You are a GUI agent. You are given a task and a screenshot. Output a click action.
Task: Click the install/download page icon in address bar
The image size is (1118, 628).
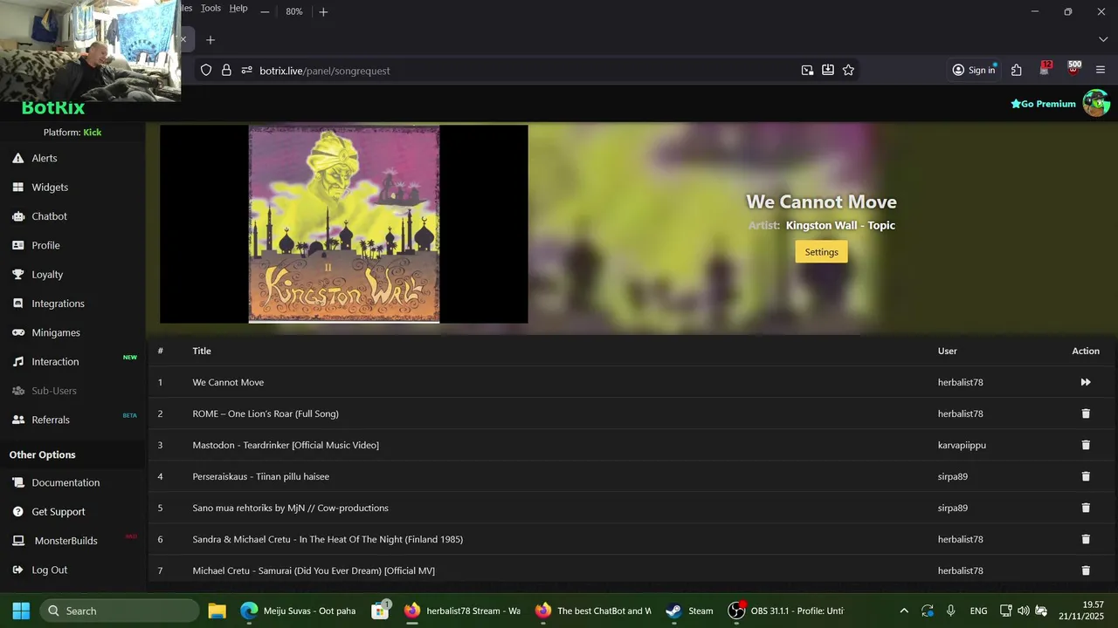click(828, 71)
